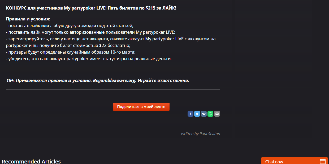Screen dimensions: 329x164
Task: Send the article through WhatsApp
Action: (x=210, y=114)
